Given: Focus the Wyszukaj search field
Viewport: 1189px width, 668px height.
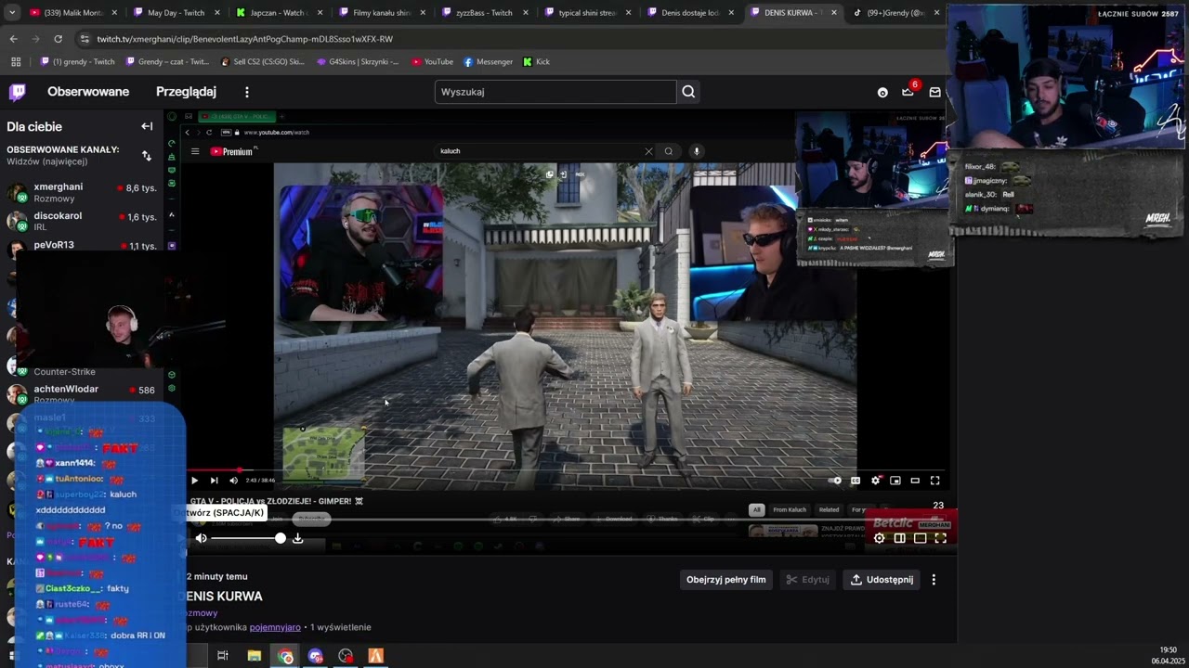Looking at the screenshot, I should (555, 92).
